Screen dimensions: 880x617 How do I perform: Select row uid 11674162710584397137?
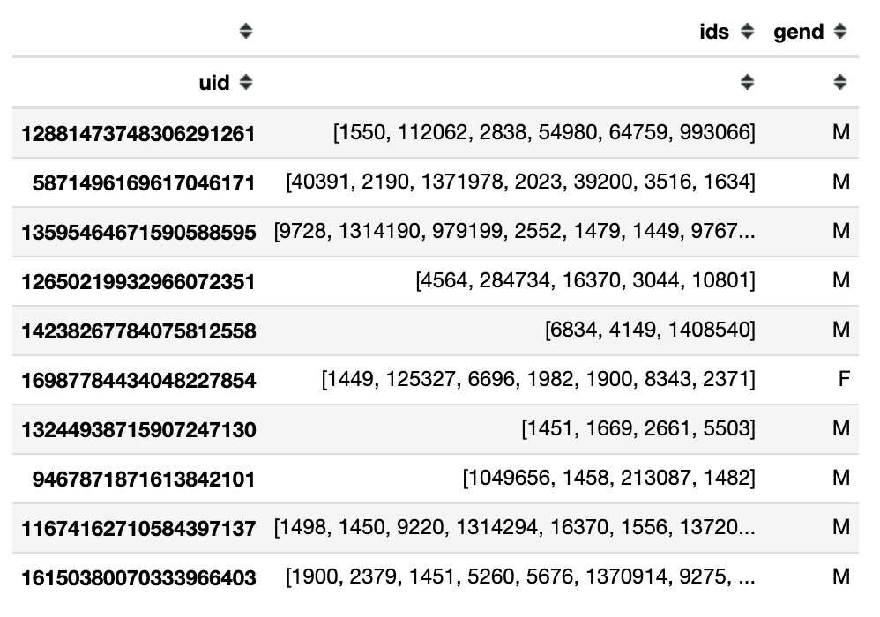(x=138, y=529)
